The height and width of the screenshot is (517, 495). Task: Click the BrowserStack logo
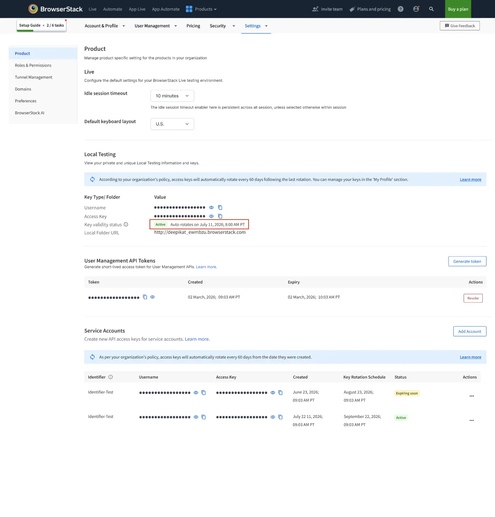pos(55,9)
